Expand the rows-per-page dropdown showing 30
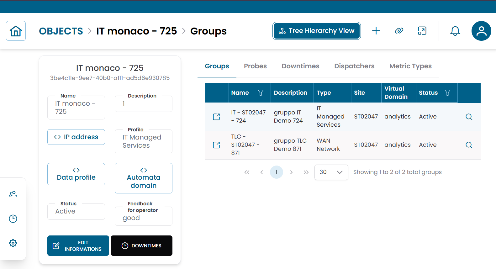Image resolution: width=496 pixels, height=269 pixels. tap(331, 172)
